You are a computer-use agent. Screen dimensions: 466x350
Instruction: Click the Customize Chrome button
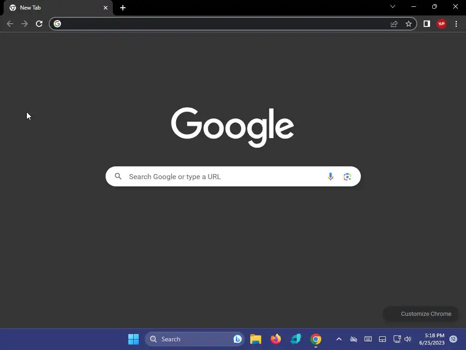pos(421,314)
